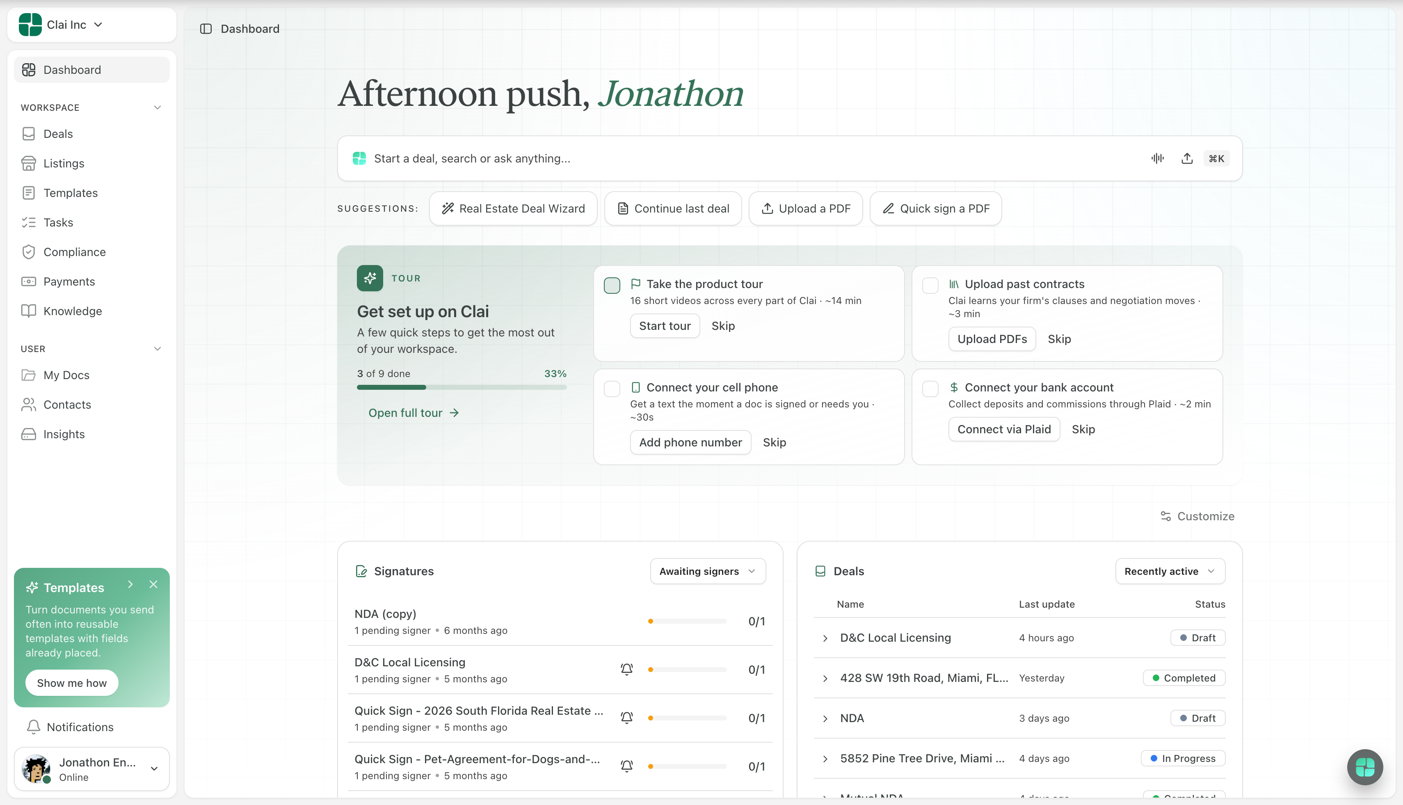Click Jonathon's profile avatar
Viewport: 1403px width, 805px height.
(x=36, y=768)
